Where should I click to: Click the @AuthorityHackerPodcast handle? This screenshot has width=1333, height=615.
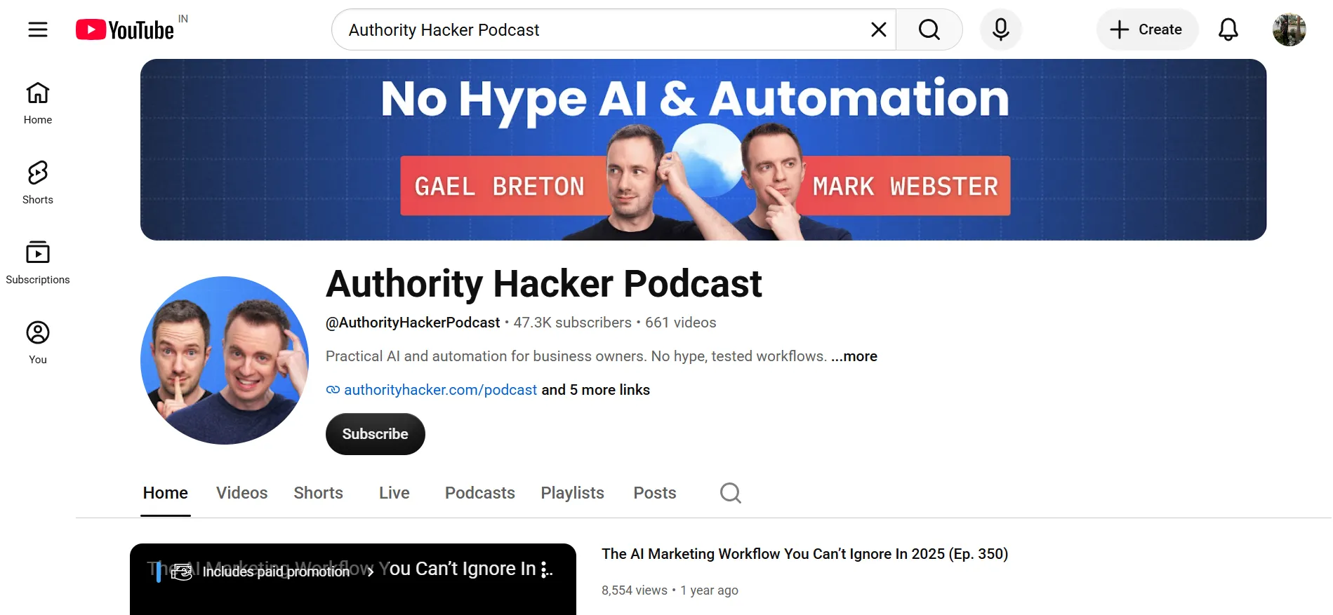tap(413, 323)
